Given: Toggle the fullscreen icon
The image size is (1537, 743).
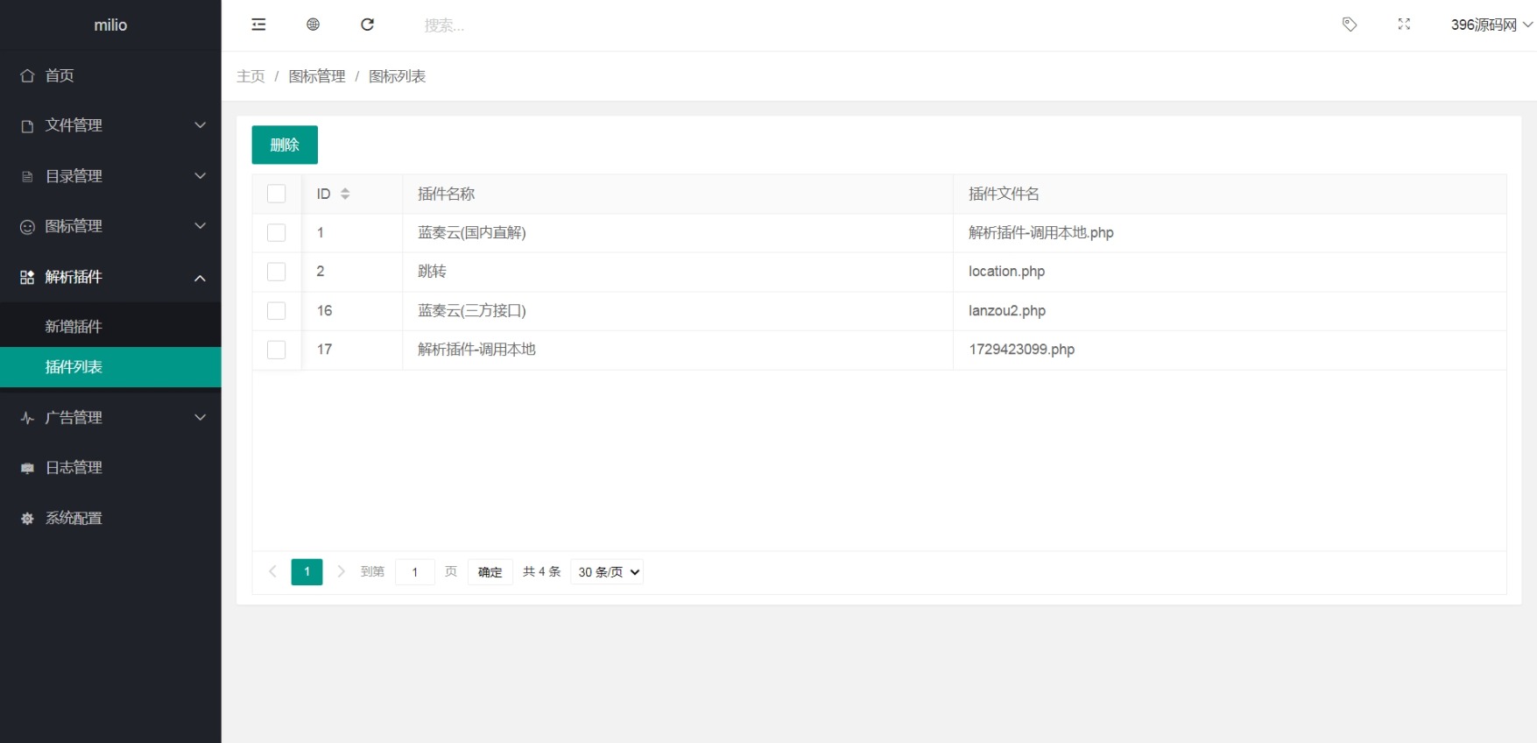Looking at the screenshot, I should tap(1404, 25).
